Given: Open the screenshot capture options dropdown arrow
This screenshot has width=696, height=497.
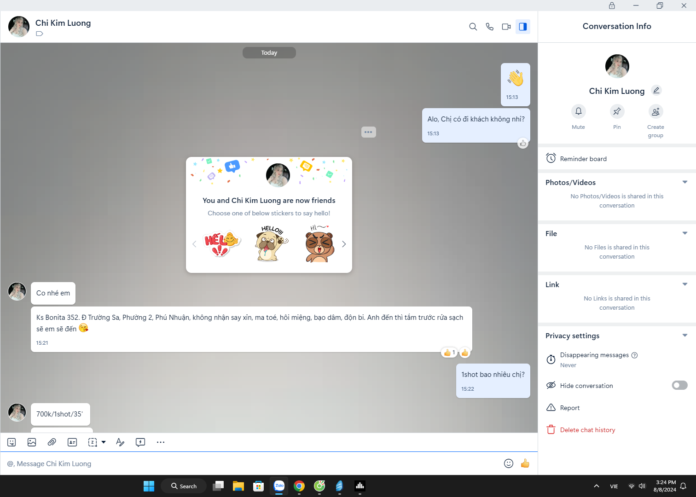Looking at the screenshot, I should (104, 442).
